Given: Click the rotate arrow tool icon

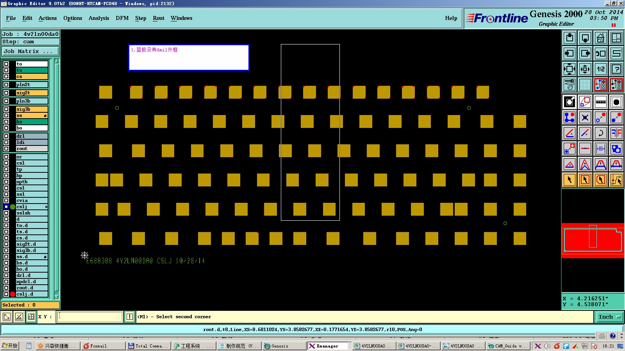Looking at the screenshot, I should point(601,133).
